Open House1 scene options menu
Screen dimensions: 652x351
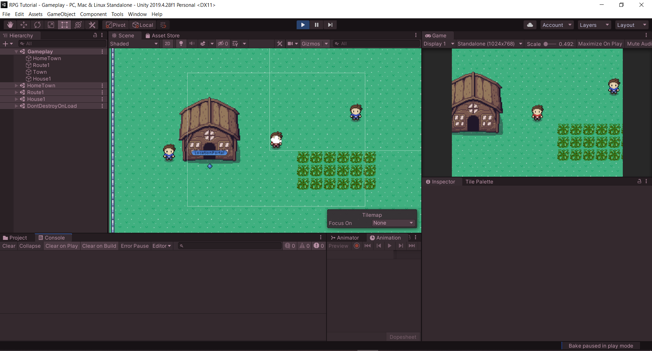[x=102, y=99]
